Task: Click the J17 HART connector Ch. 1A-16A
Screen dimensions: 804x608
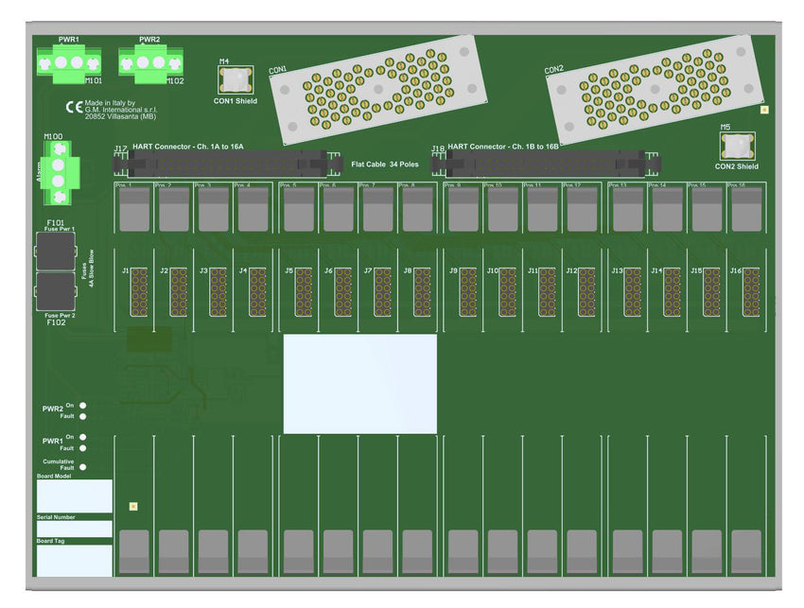Action: pos(227,164)
